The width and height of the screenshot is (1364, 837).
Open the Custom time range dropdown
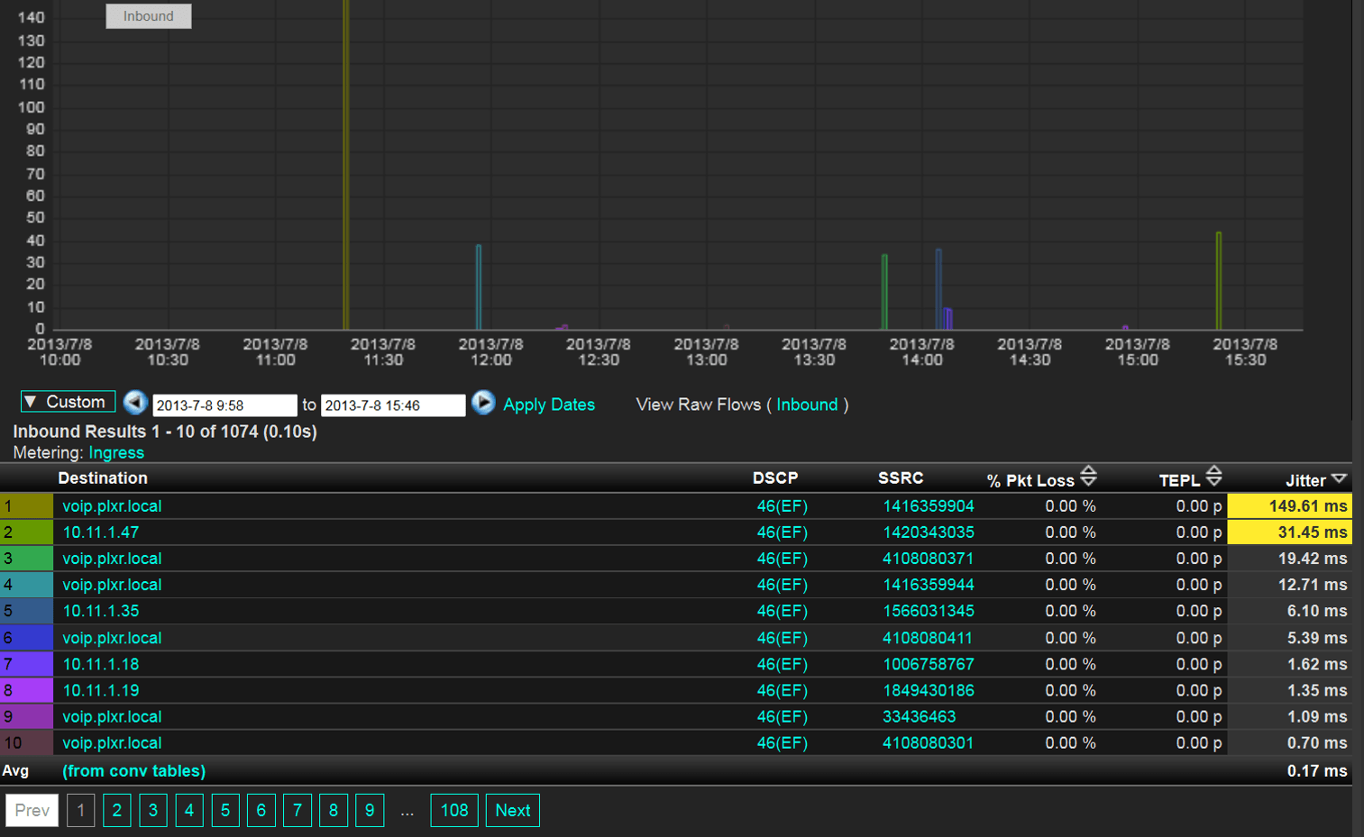(x=69, y=402)
